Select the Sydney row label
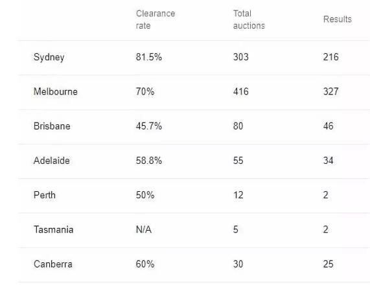 pos(49,57)
